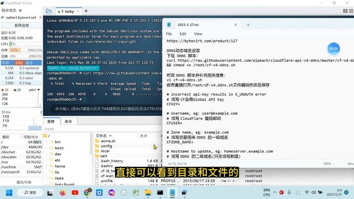Select the .acme.sh folder

[x=108, y=141]
